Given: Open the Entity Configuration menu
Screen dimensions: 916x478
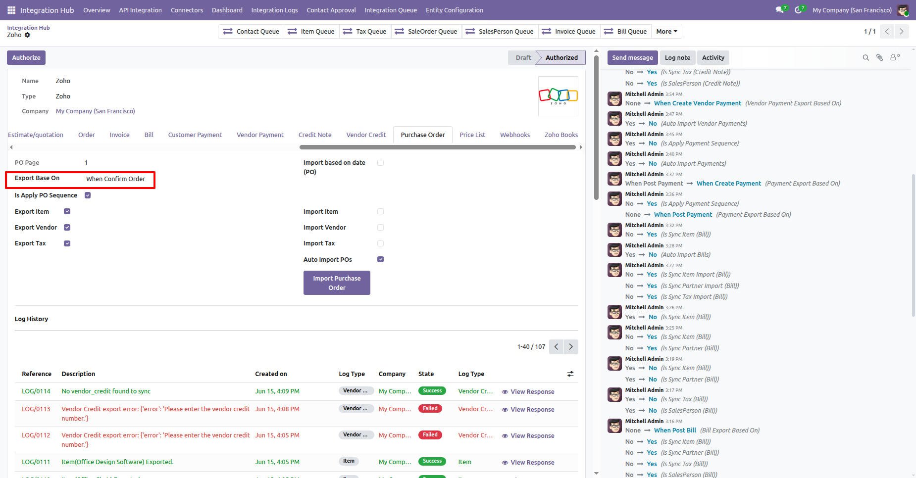Looking at the screenshot, I should pyautogui.click(x=455, y=10).
